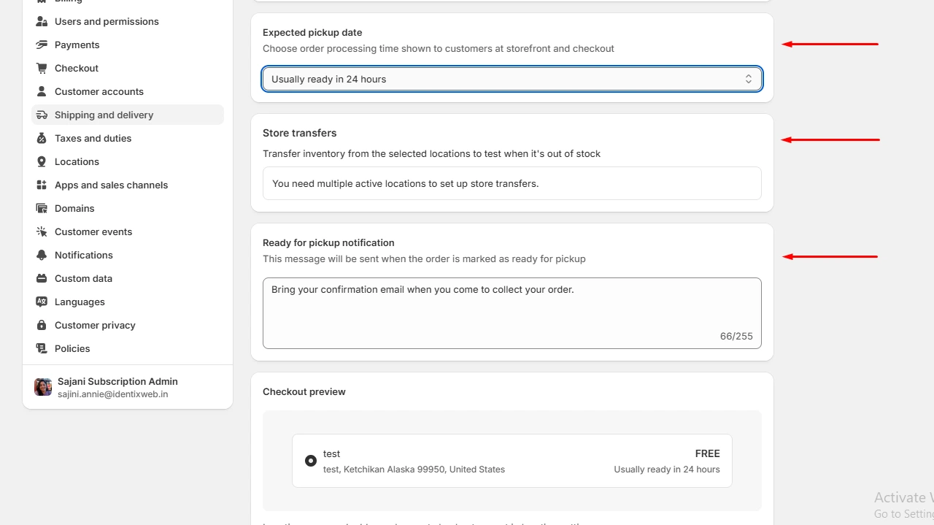Screen dimensions: 934x525
Task: Click the Customer events icon
Action: pyautogui.click(x=42, y=231)
